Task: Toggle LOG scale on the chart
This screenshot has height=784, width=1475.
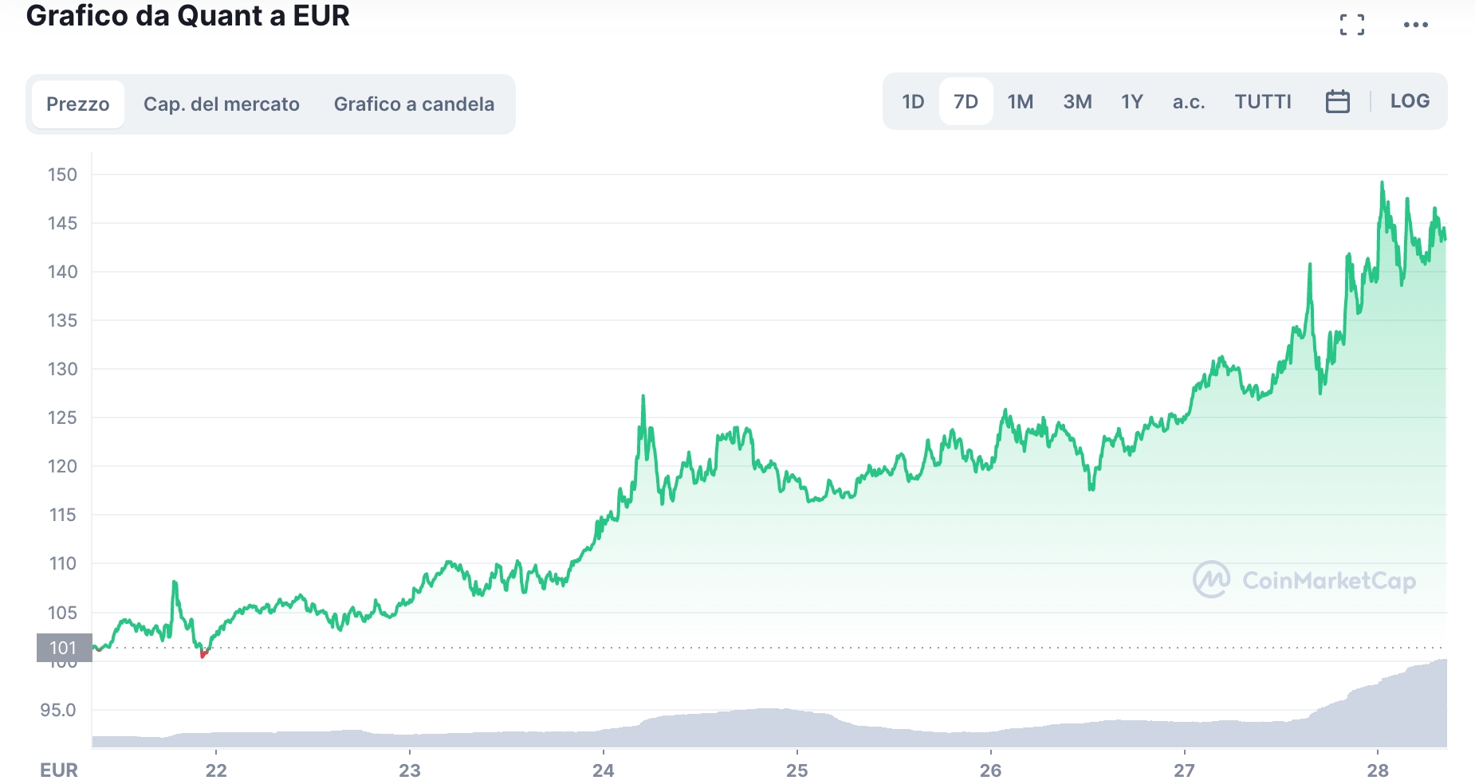Action: pyautogui.click(x=1410, y=101)
